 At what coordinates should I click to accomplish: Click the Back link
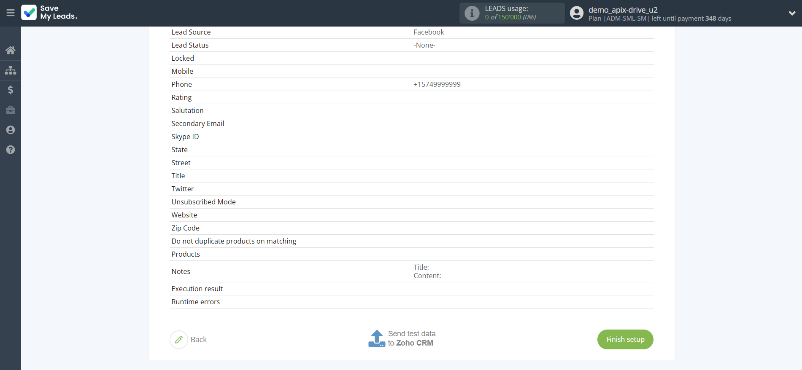click(x=199, y=340)
